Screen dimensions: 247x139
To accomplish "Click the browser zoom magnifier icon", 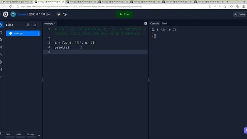I will 220,7.
